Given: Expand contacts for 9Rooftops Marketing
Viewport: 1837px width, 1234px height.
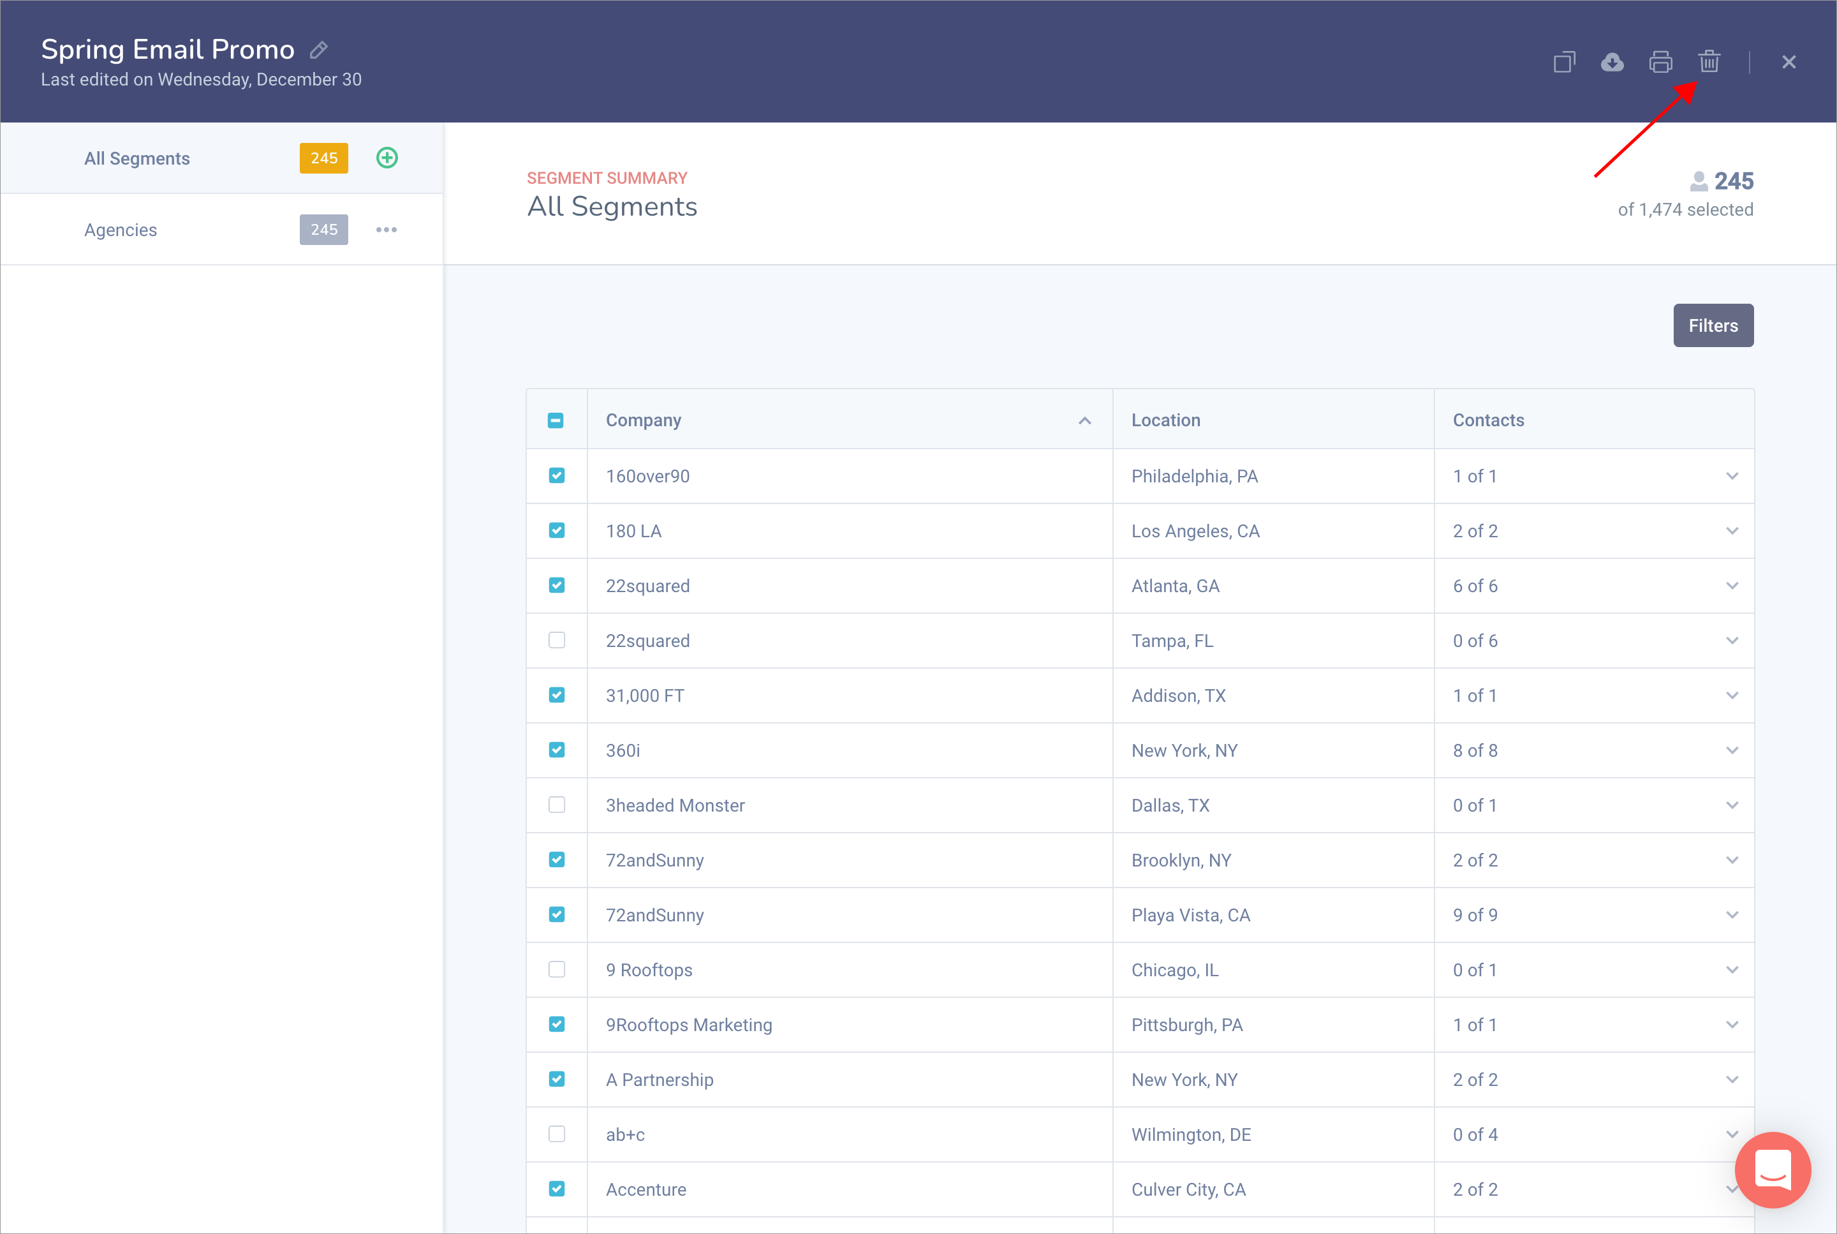Looking at the screenshot, I should point(1732,1025).
